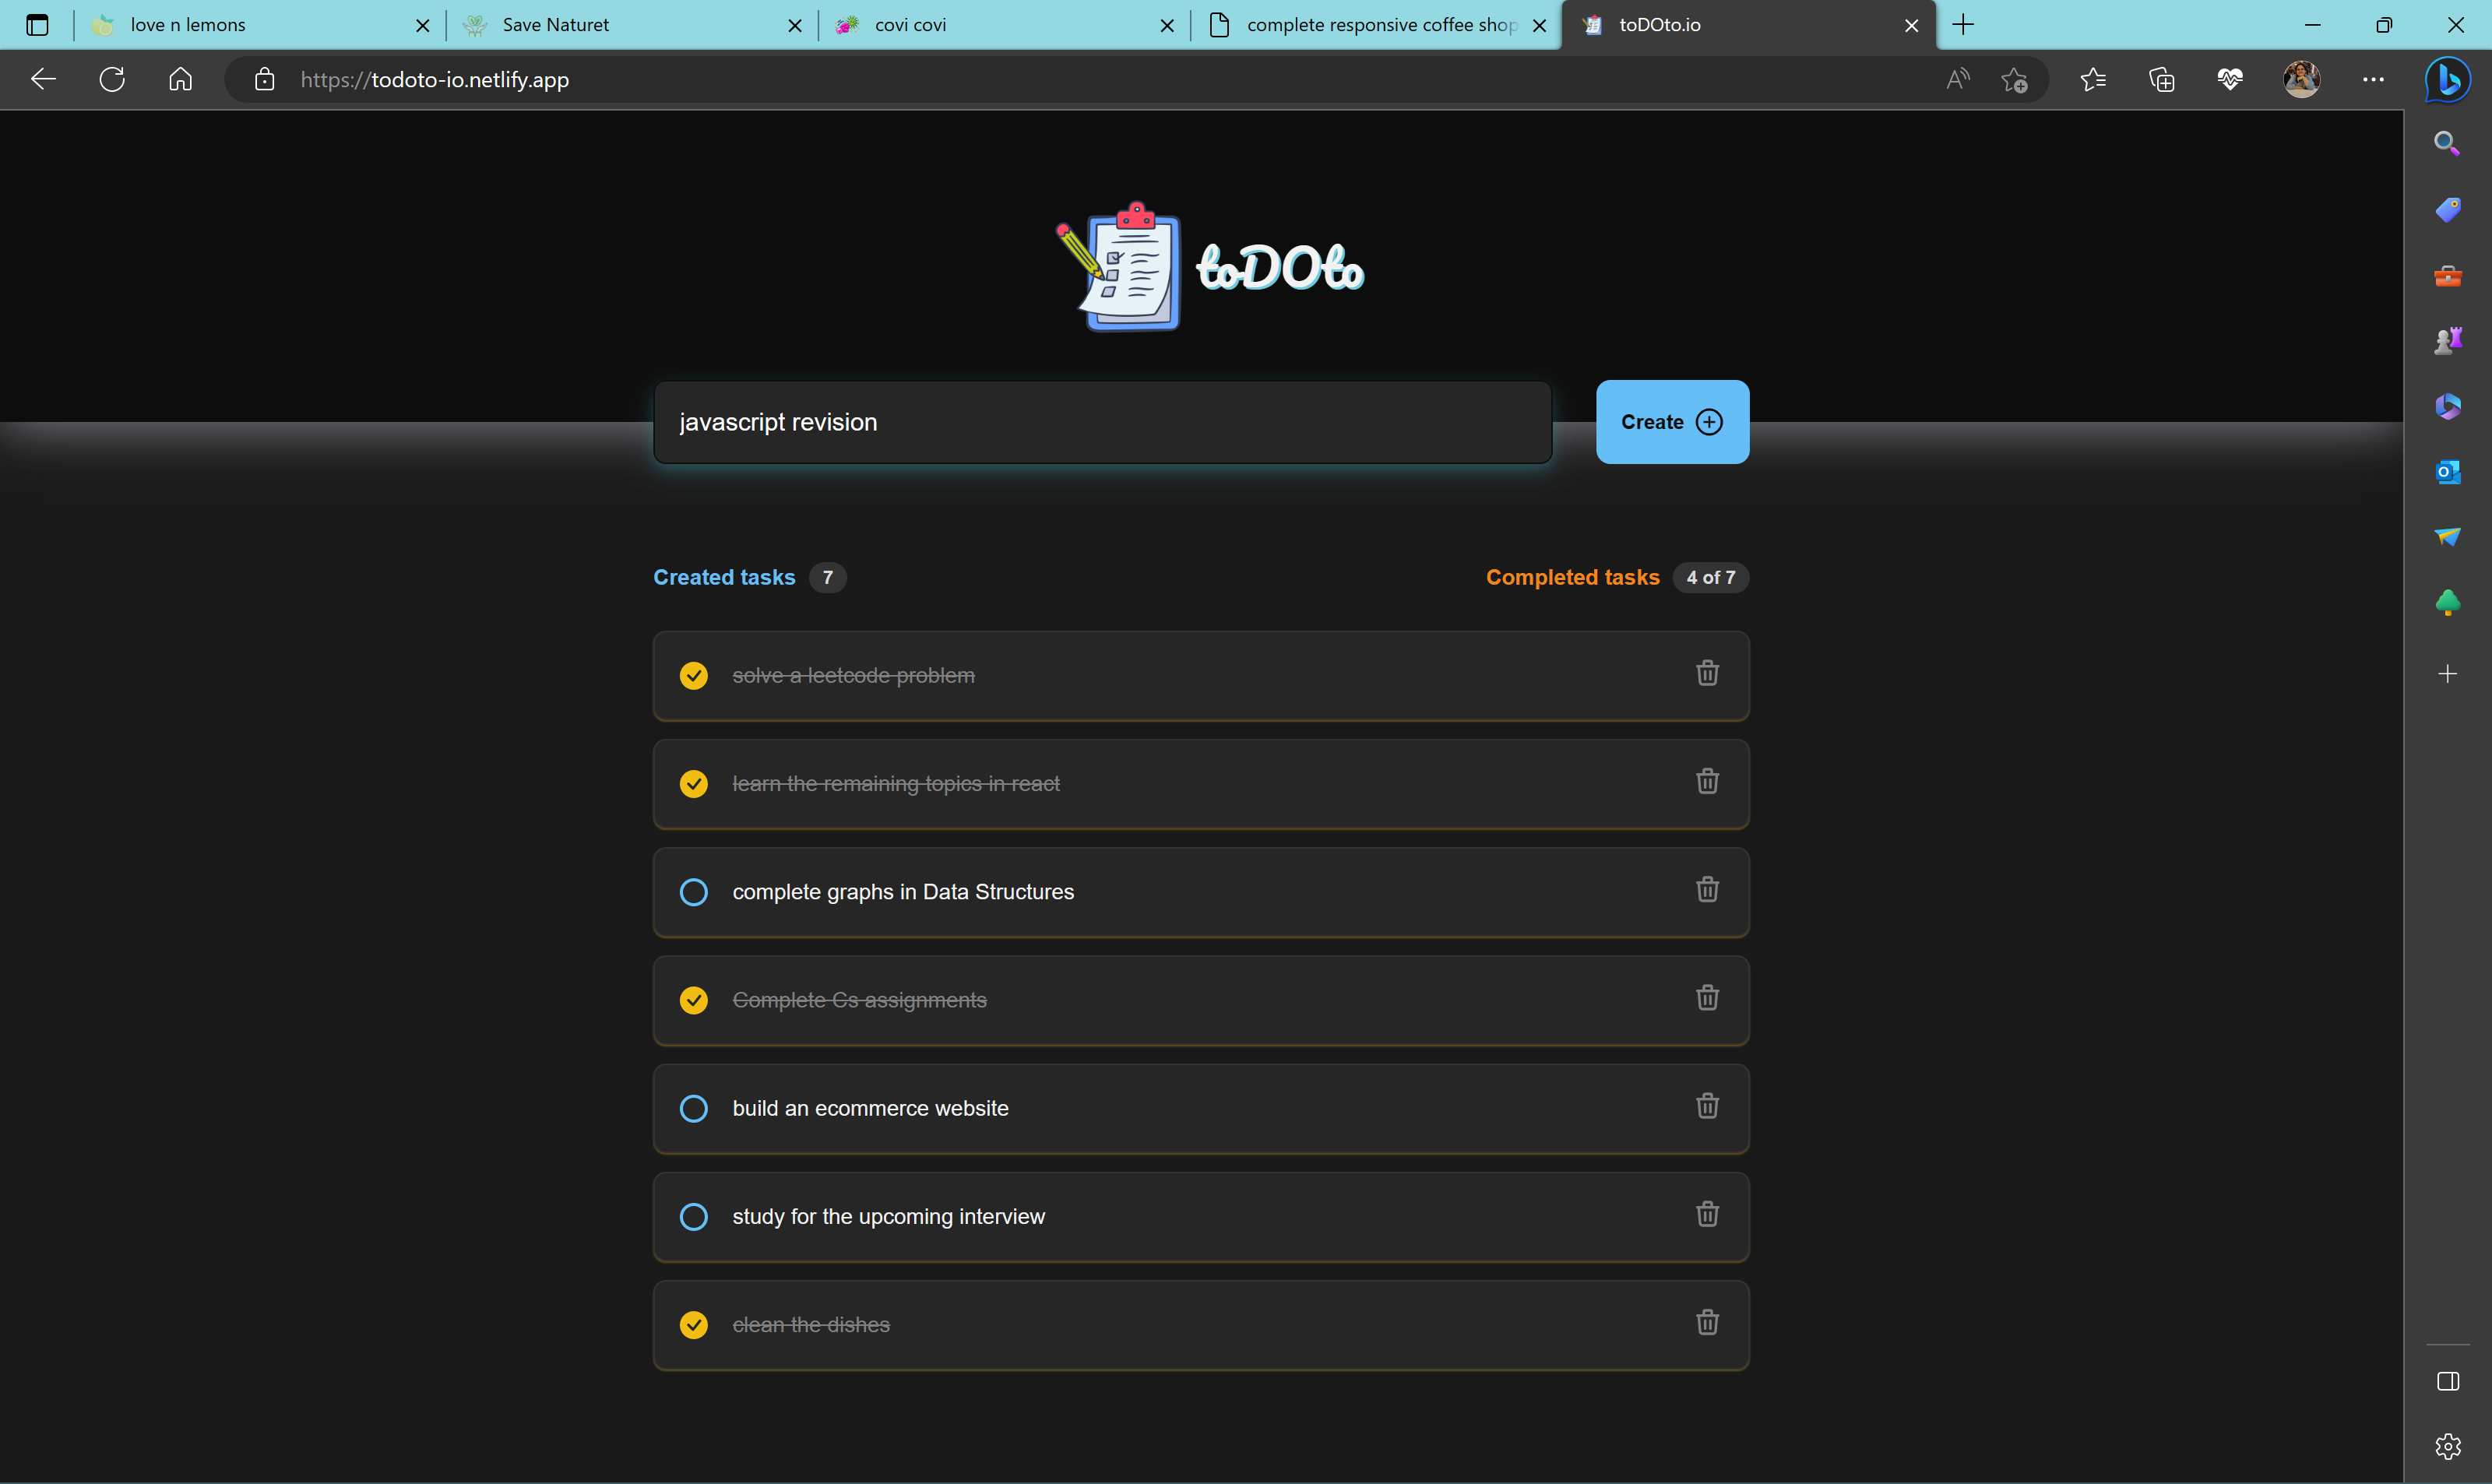This screenshot has height=1484, width=2492.
Task: Tick 'study for the upcoming interview' circle
Action: click(x=693, y=1216)
